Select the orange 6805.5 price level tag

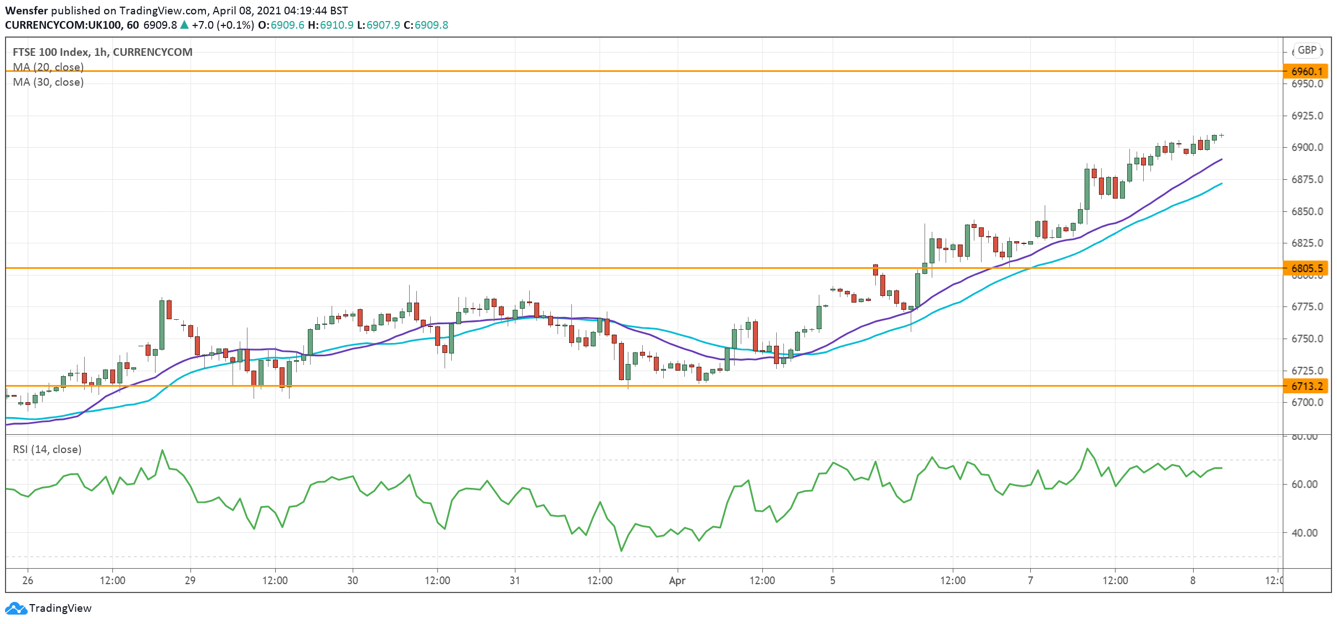point(1305,268)
